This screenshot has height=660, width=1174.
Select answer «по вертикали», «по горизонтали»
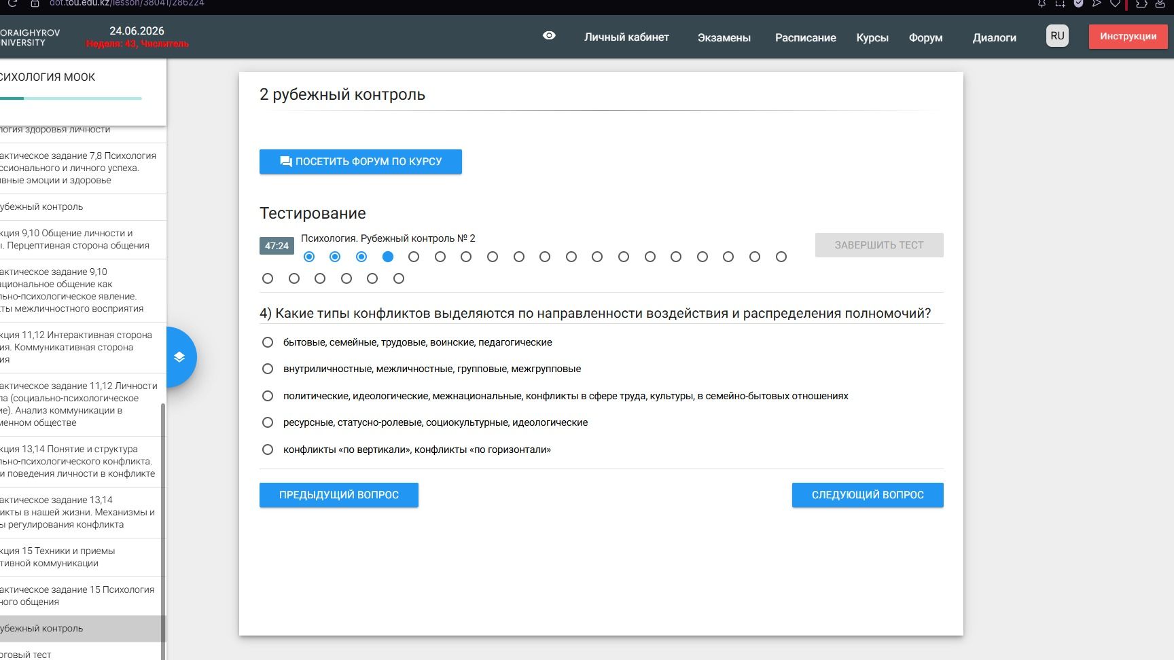(268, 450)
